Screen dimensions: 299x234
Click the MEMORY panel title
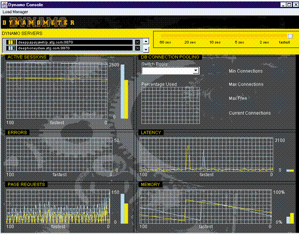pos(150,185)
